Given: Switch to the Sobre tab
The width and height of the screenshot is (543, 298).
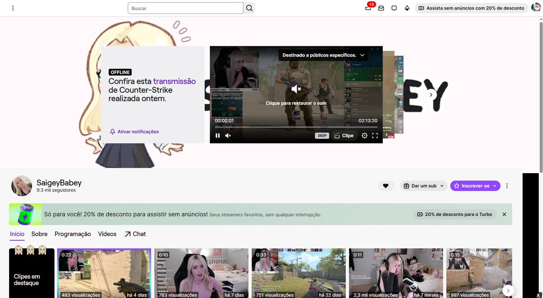Looking at the screenshot, I should (x=39, y=234).
